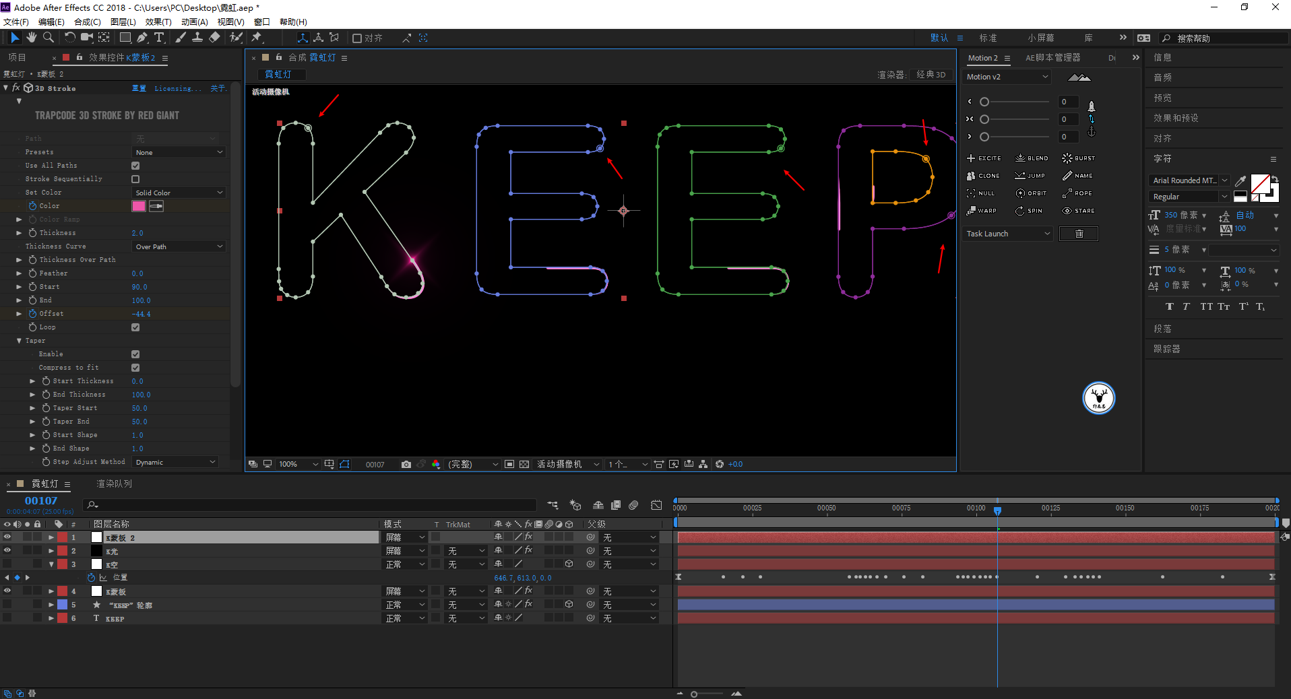The height and width of the screenshot is (699, 1291).
Task: Click the Motion 2 NAME button
Action: [x=1077, y=176]
